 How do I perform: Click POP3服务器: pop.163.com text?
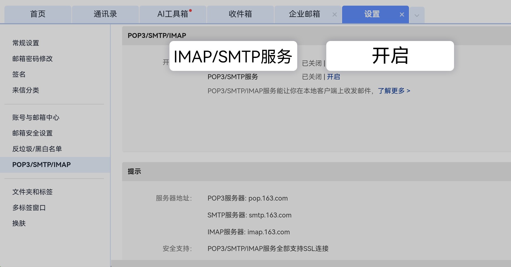pyautogui.click(x=248, y=198)
